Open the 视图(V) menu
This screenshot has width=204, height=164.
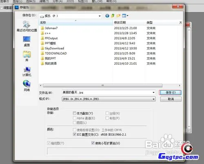(83, 1)
